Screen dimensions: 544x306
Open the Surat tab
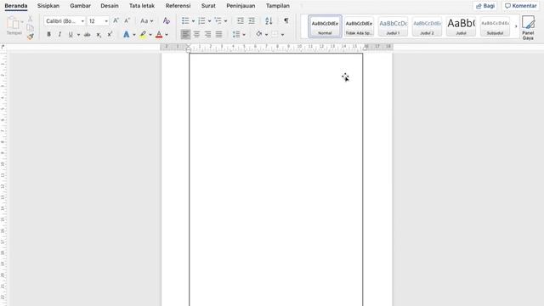(x=208, y=6)
